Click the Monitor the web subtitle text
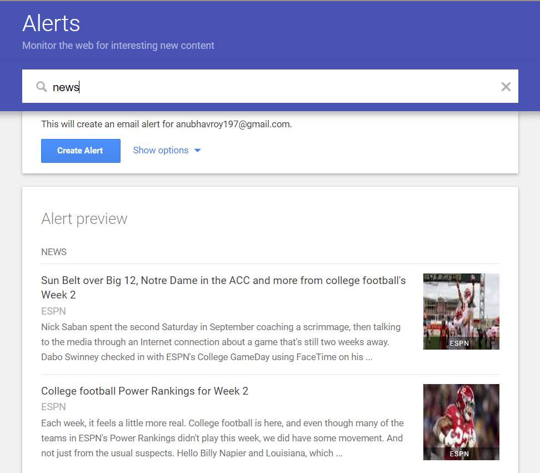The height and width of the screenshot is (473, 540). coord(118,46)
